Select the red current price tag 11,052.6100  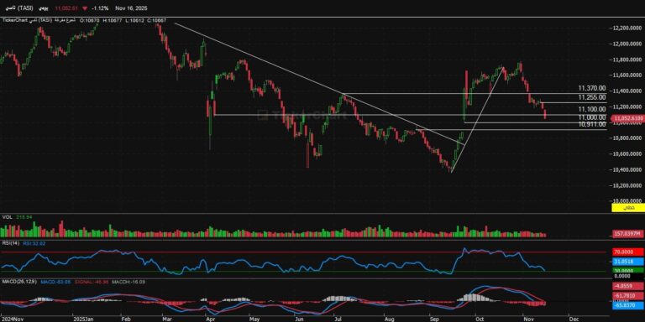pos(627,118)
